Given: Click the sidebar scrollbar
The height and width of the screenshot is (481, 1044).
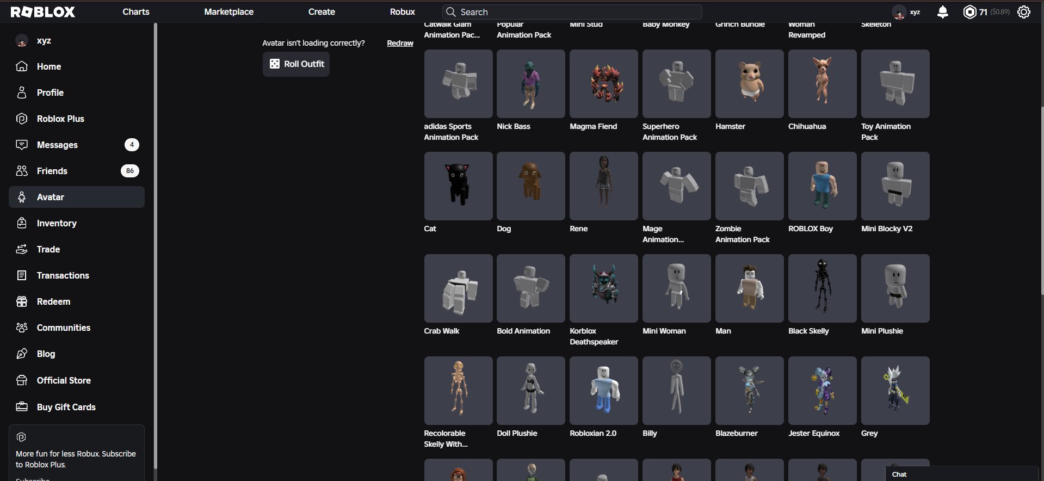Looking at the screenshot, I should pyautogui.click(x=156, y=245).
